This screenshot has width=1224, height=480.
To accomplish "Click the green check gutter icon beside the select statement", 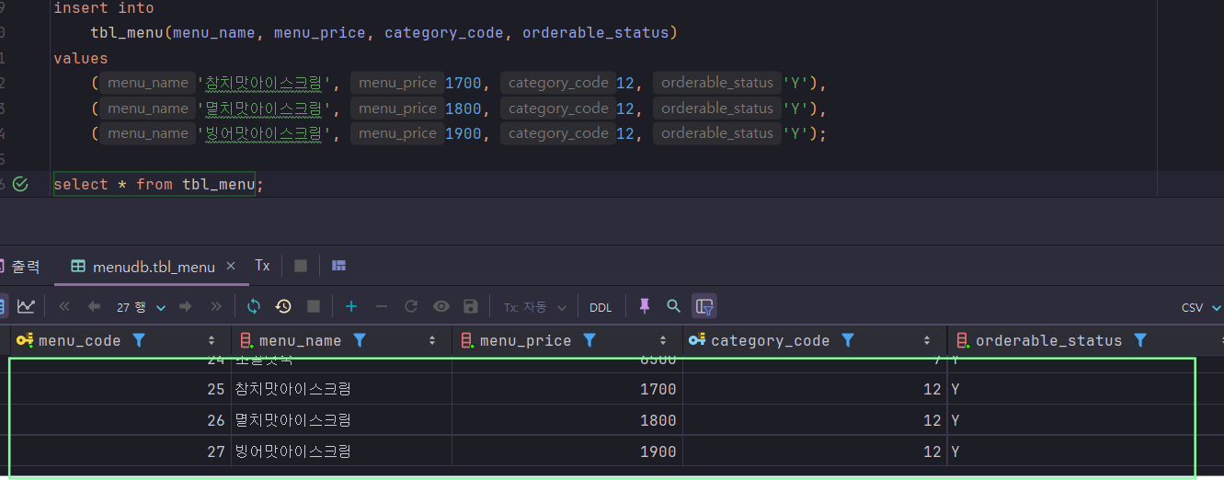I will (x=20, y=184).
